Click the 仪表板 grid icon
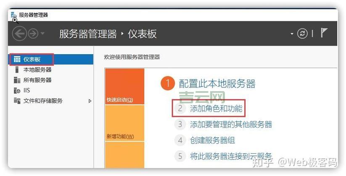346x176 pixels. (x=17, y=59)
